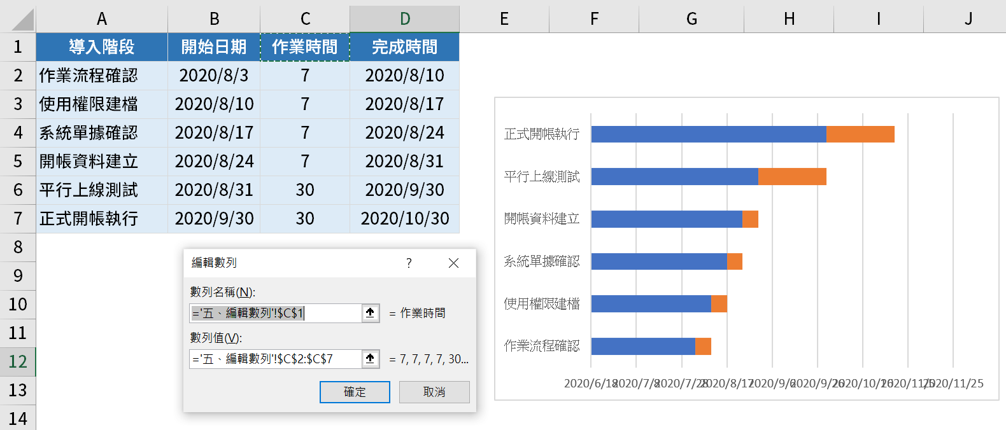Click blue bar for 作業流程確認
Viewport: 1006px width, 430px height.
tap(643, 347)
